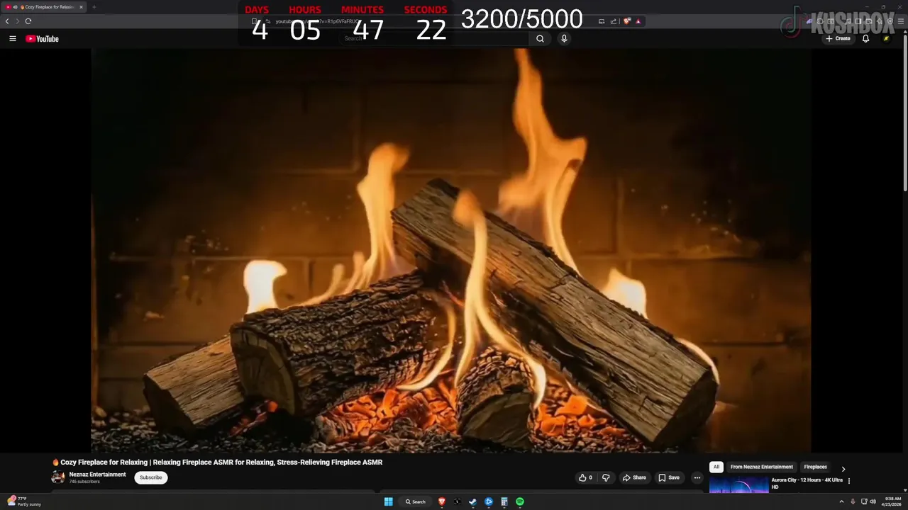Reload the page with the refresh icon
Screen dimensions: 908x510
[28, 21]
